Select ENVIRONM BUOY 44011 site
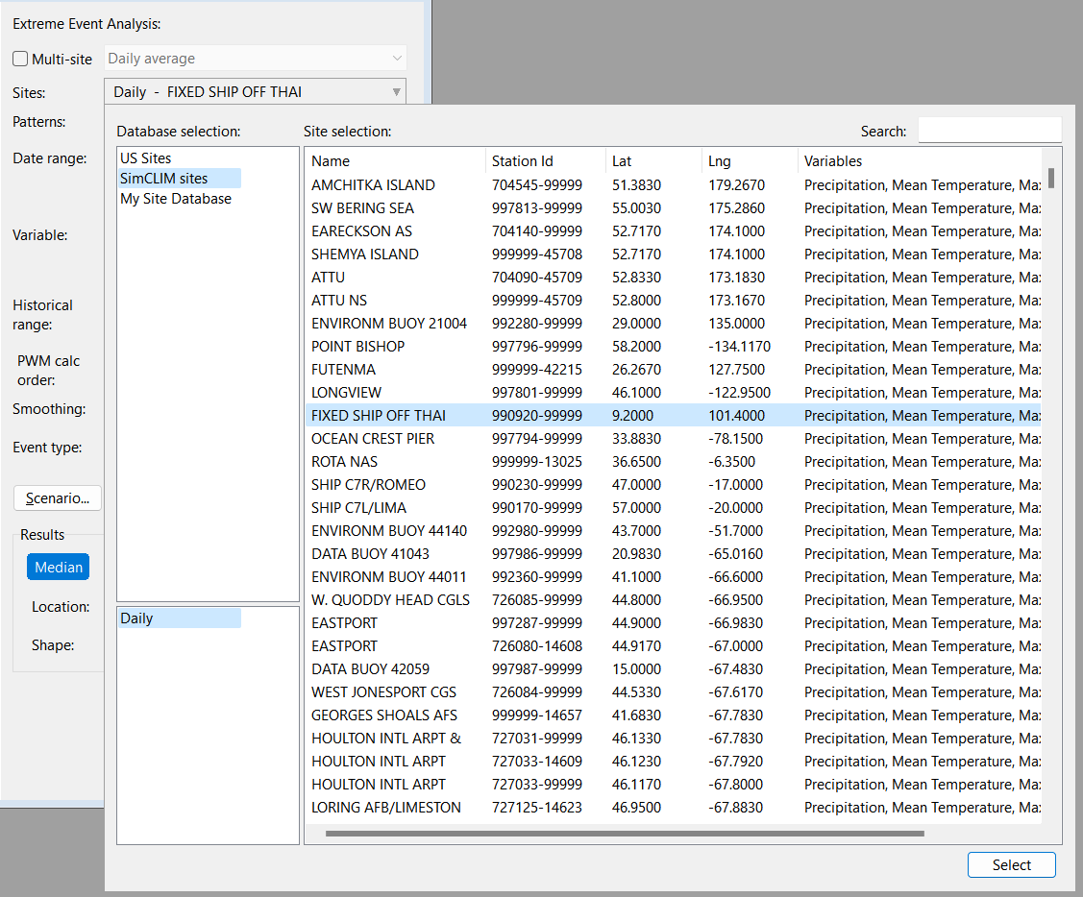This screenshot has height=897, width=1083. click(674, 576)
